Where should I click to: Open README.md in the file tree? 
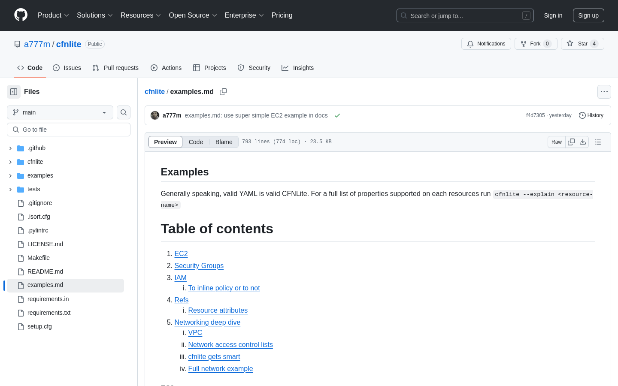click(45, 271)
